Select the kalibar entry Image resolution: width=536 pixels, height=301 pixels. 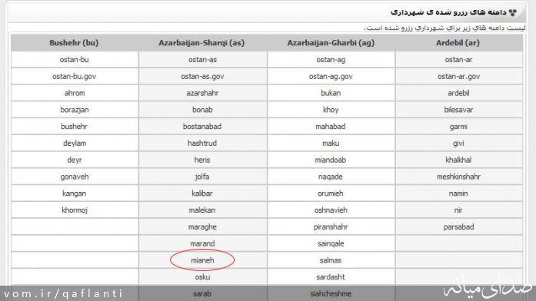(202, 193)
